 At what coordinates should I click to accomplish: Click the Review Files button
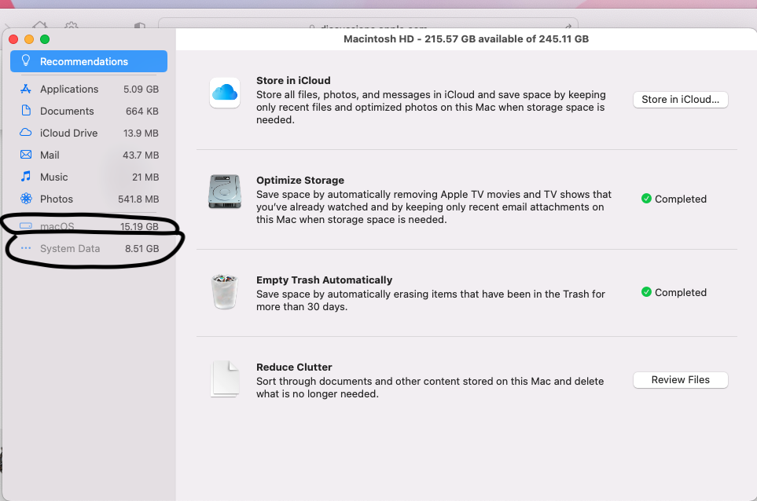click(x=680, y=379)
